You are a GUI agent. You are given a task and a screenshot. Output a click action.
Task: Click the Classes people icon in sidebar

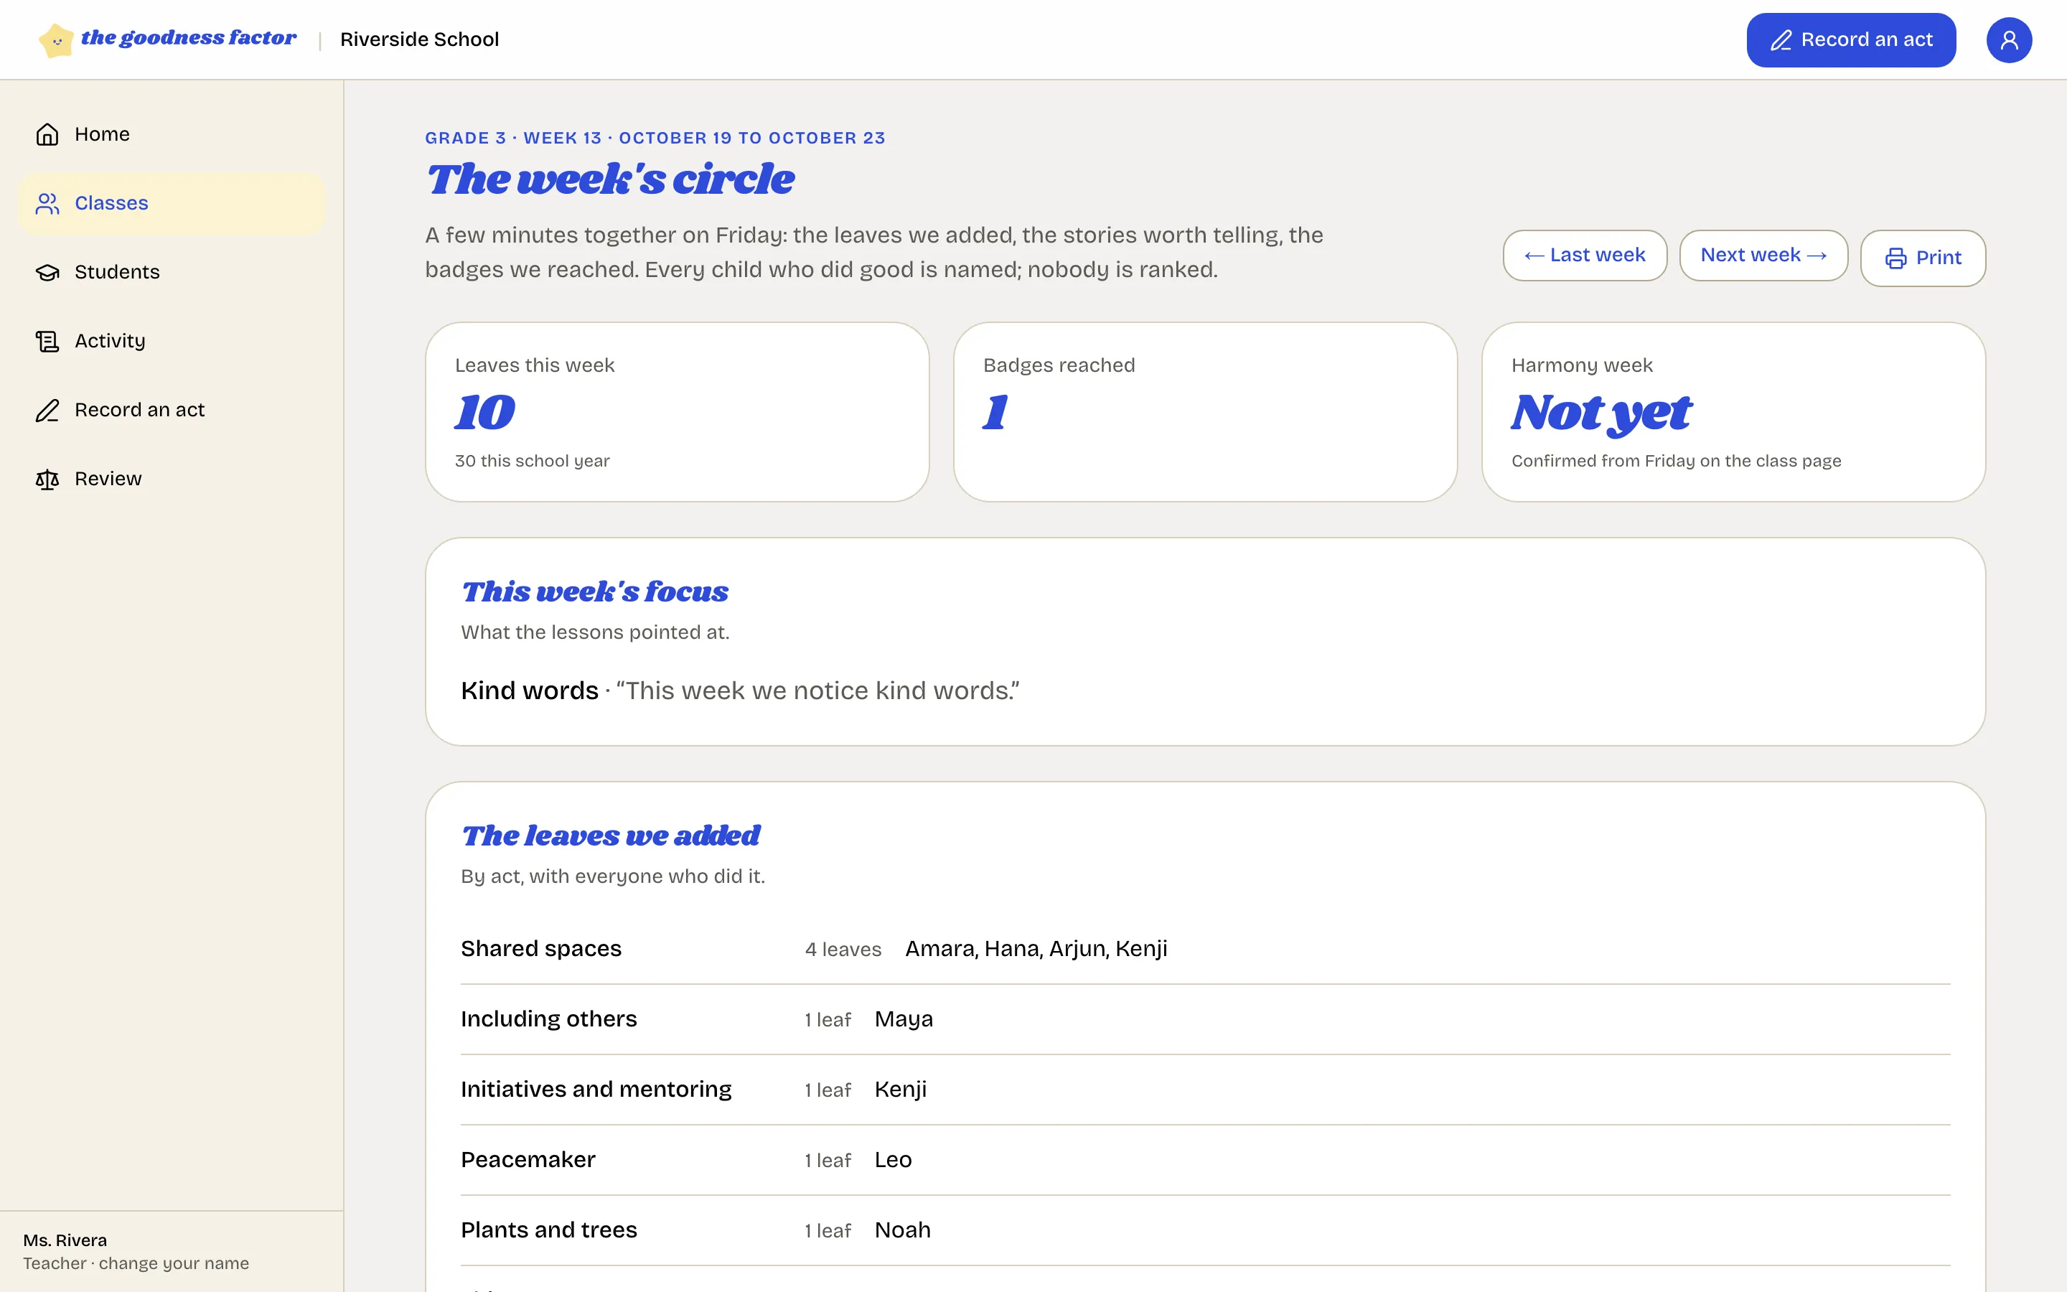pos(47,203)
